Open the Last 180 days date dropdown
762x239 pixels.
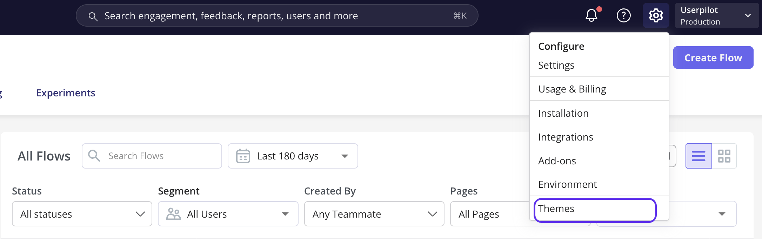pos(293,156)
